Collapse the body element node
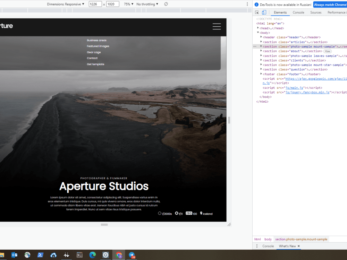The height and width of the screenshot is (260, 347). 258,33
